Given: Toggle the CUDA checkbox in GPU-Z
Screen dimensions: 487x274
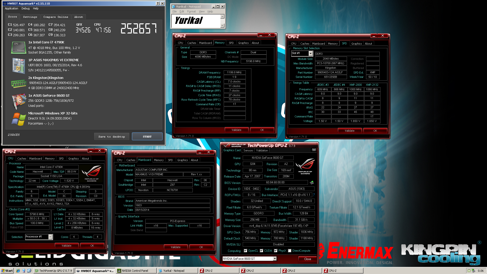Looking at the screenshot, I should click(x=262, y=251).
